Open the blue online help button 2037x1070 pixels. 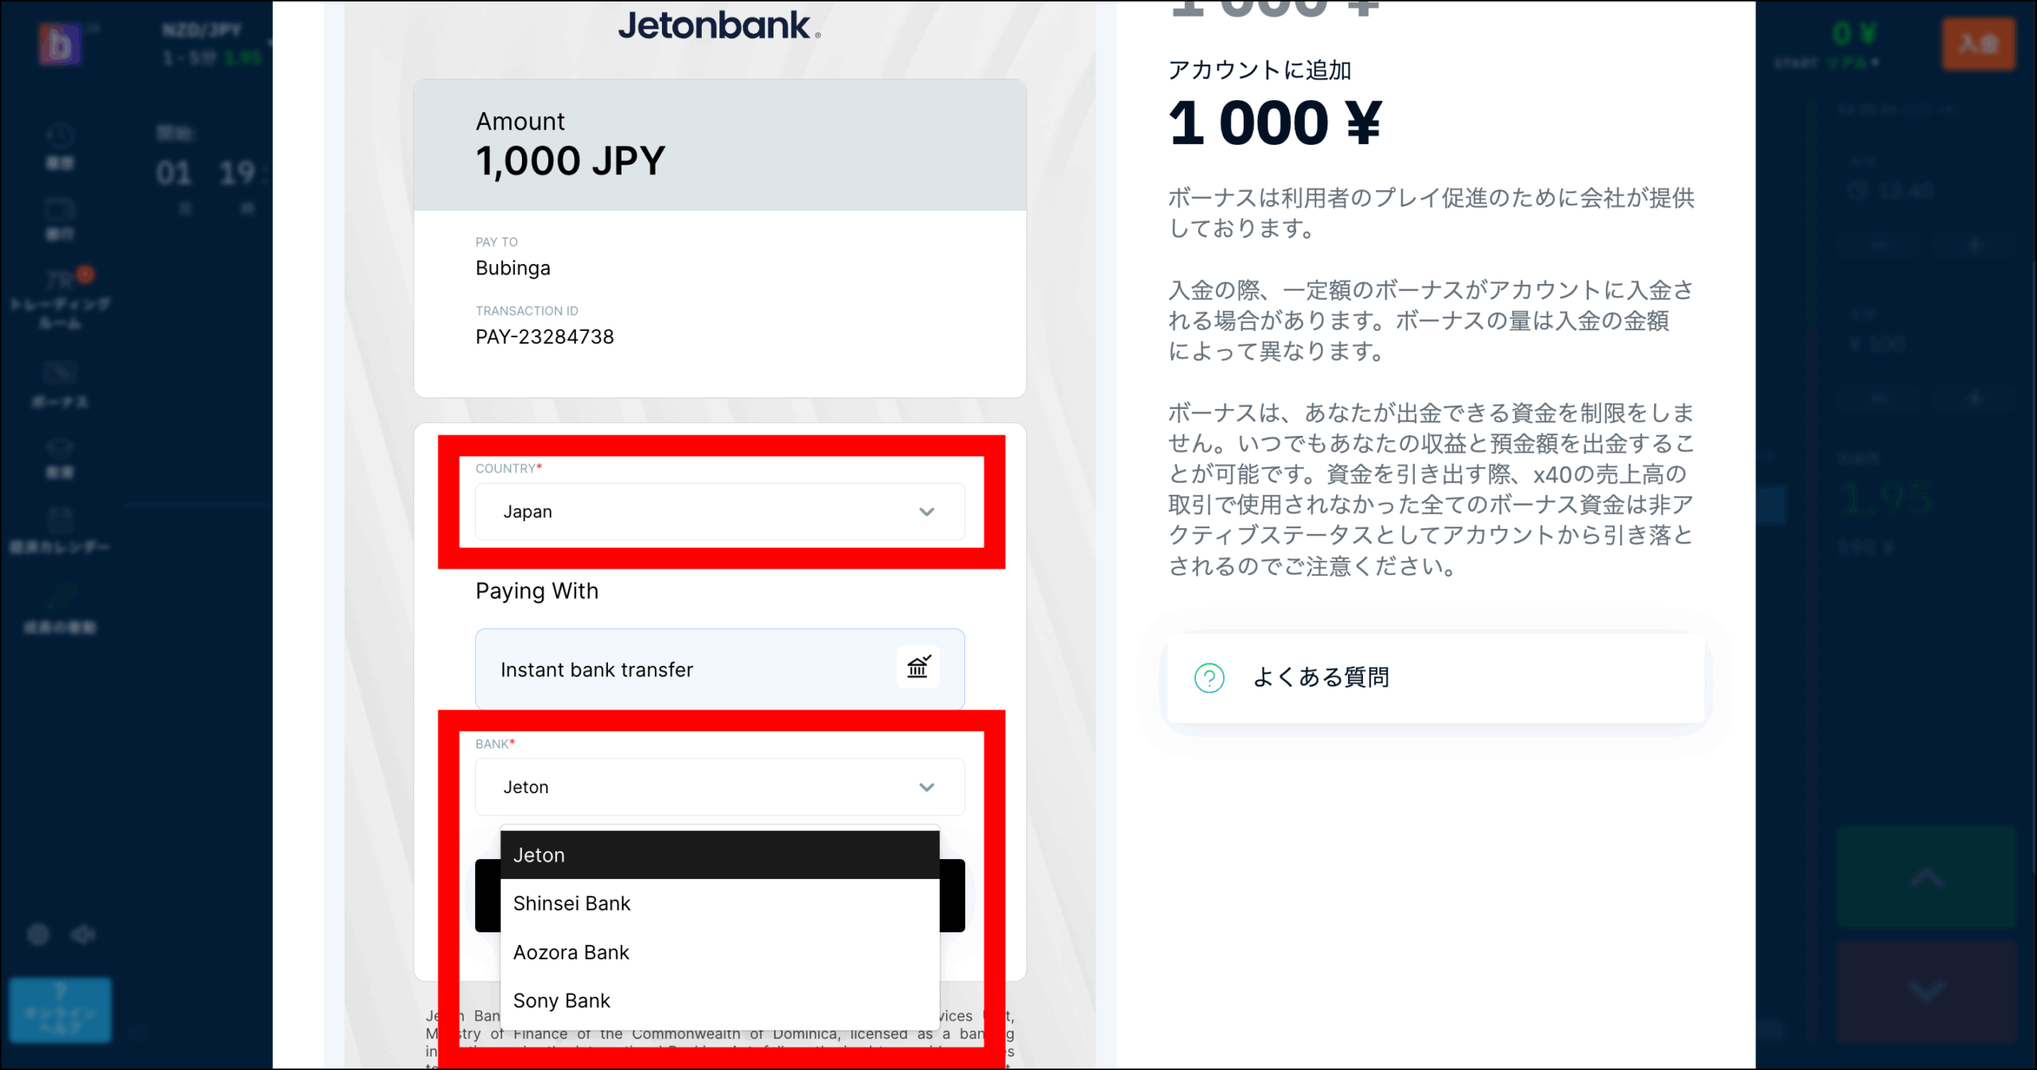coord(60,1010)
